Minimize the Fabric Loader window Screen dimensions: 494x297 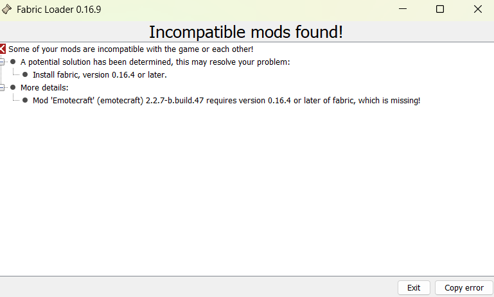[x=403, y=9]
